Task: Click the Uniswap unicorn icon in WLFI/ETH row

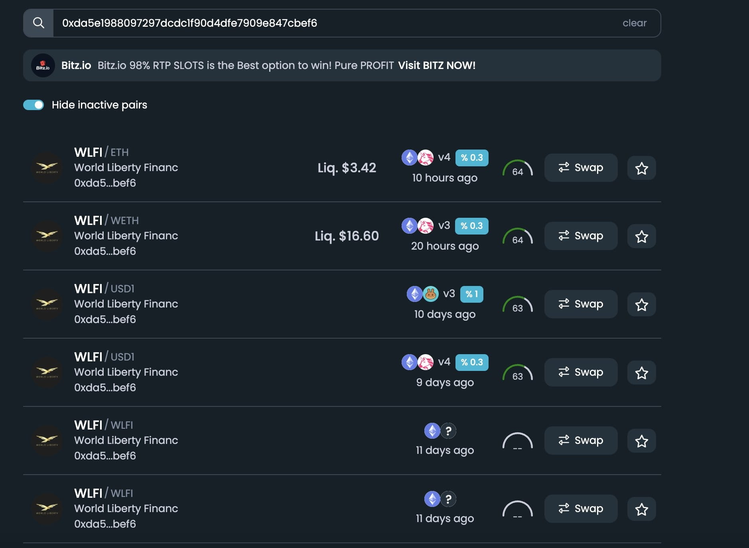Action: [426, 158]
